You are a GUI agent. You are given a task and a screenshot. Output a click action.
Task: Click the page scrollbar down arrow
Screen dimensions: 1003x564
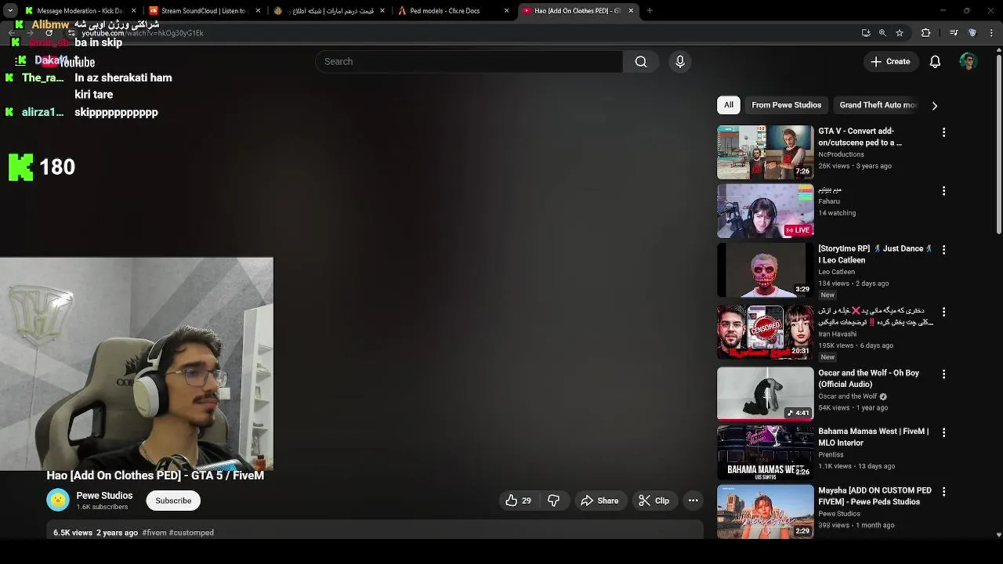click(x=998, y=535)
